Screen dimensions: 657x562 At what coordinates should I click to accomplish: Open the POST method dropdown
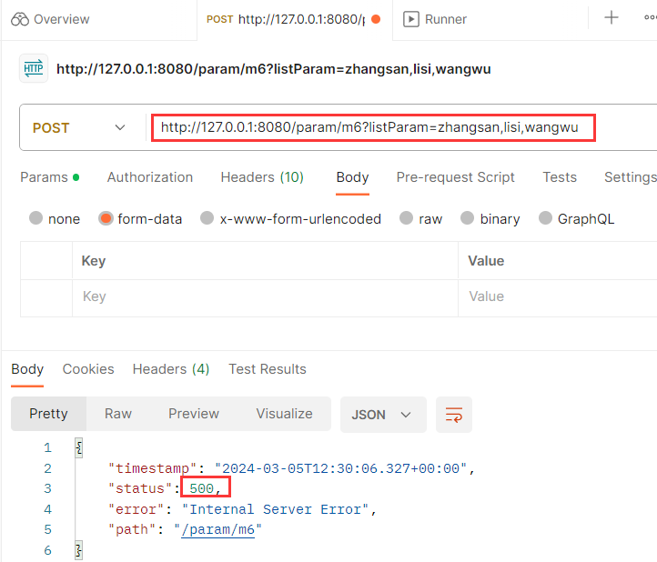(x=79, y=127)
